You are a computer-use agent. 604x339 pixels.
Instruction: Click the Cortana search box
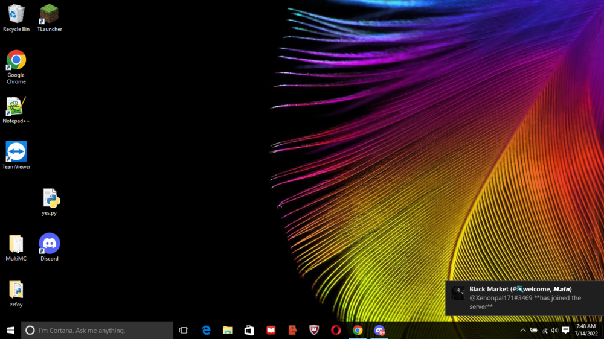[x=97, y=330]
